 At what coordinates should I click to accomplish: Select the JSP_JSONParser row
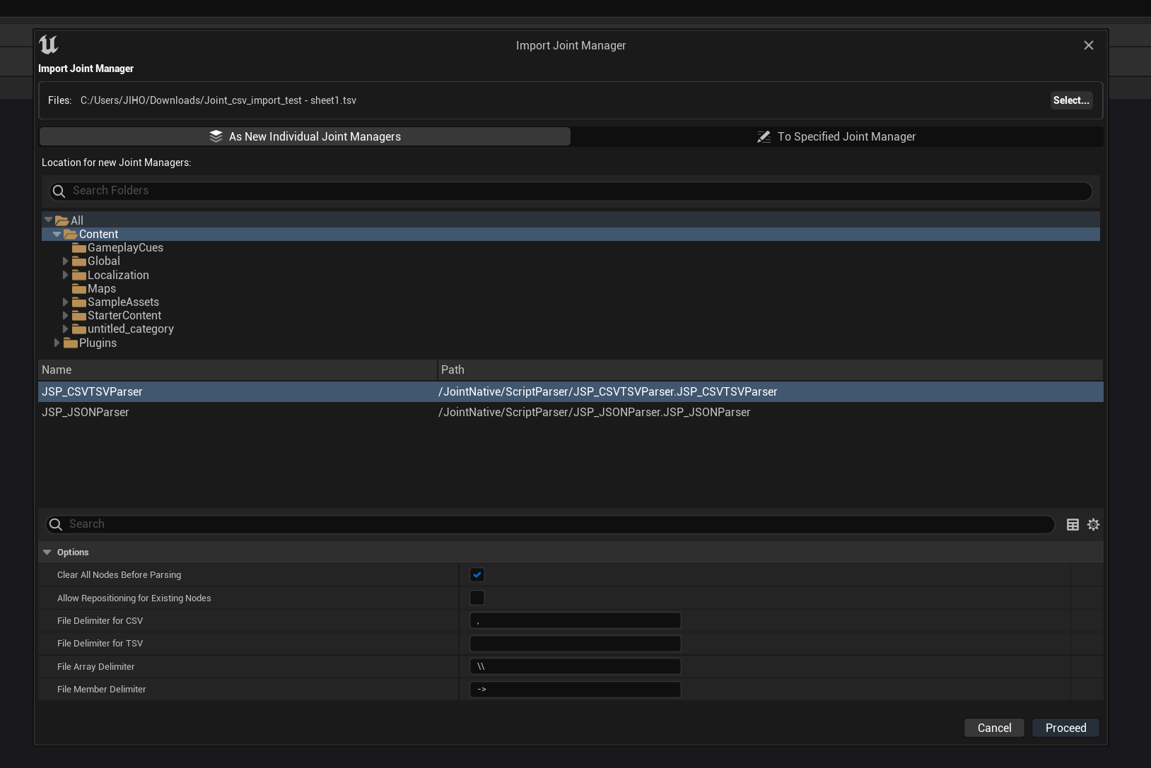coord(86,412)
